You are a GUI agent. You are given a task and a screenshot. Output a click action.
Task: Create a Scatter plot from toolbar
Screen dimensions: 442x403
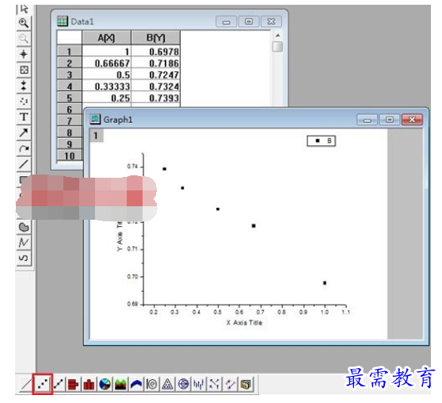[43, 384]
